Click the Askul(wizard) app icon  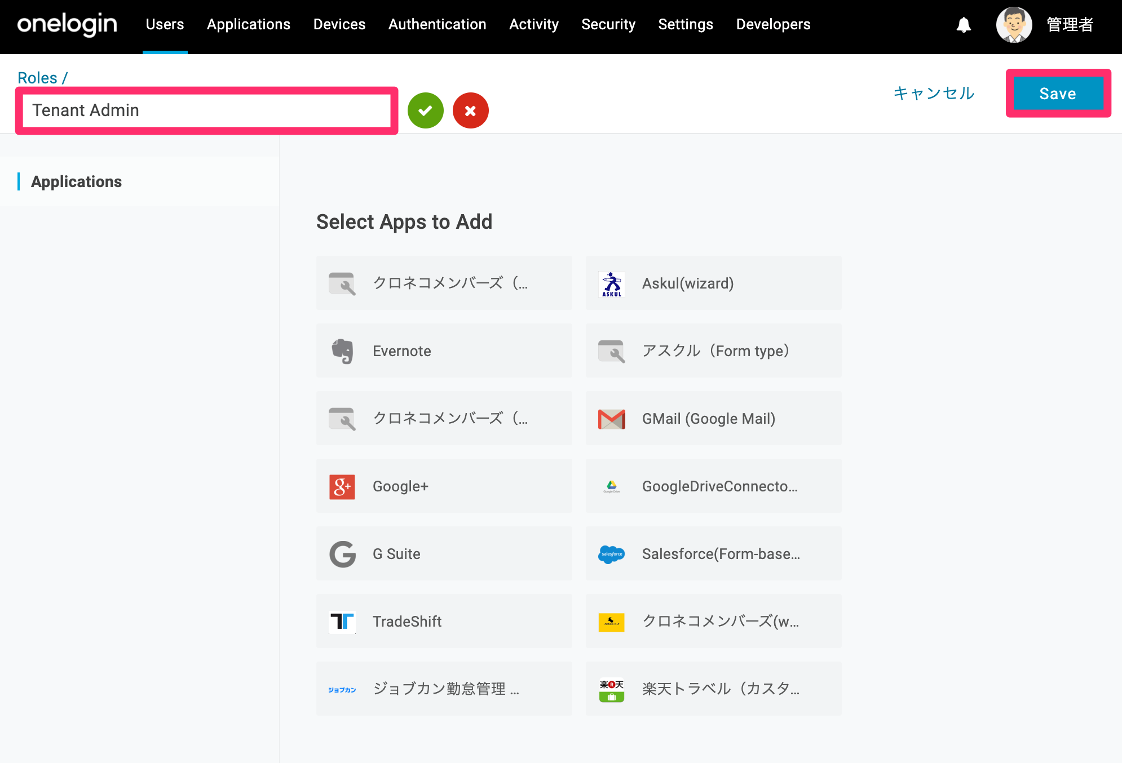(612, 283)
